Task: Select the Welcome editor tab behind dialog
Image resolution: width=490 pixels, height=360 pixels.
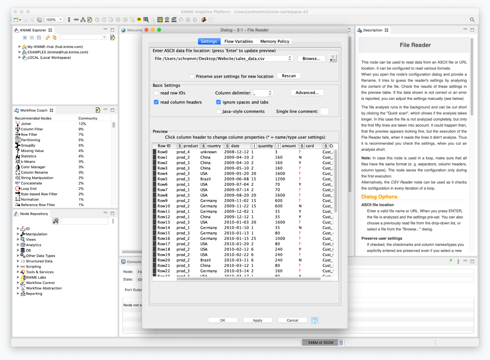Action: (x=131, y=30)
